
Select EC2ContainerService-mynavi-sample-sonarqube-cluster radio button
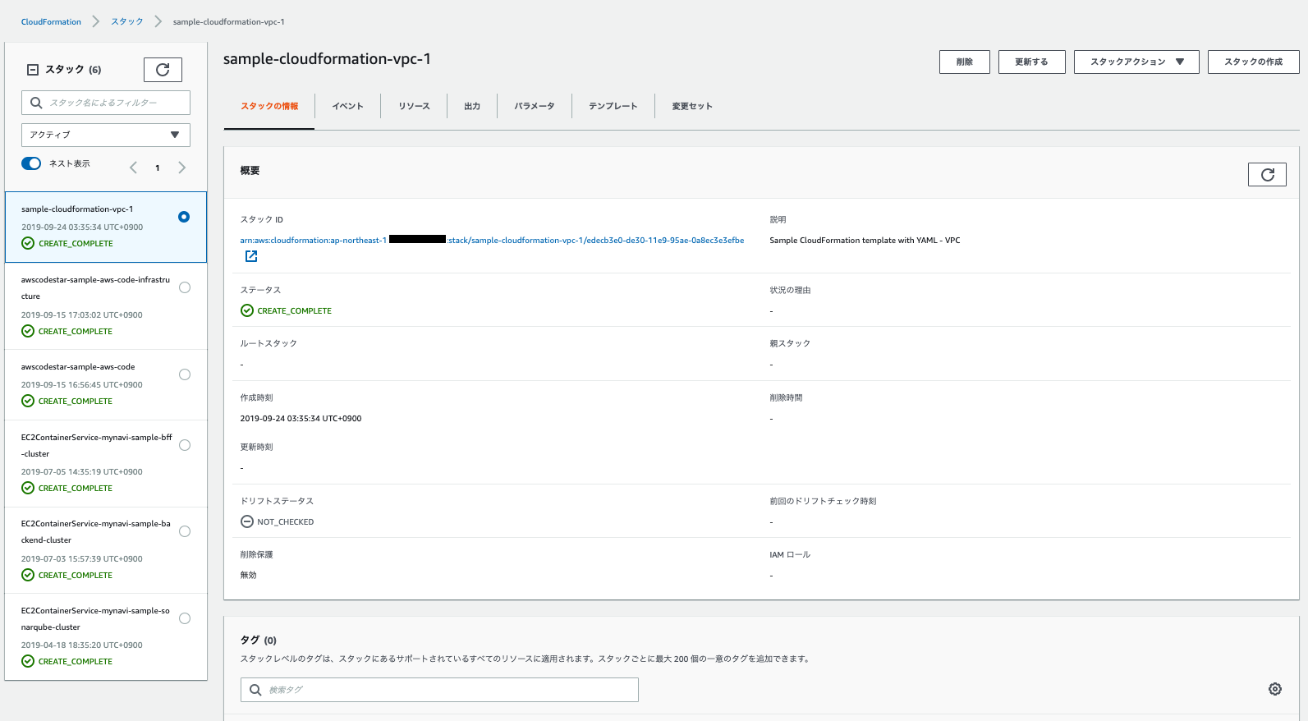(185, 618)
